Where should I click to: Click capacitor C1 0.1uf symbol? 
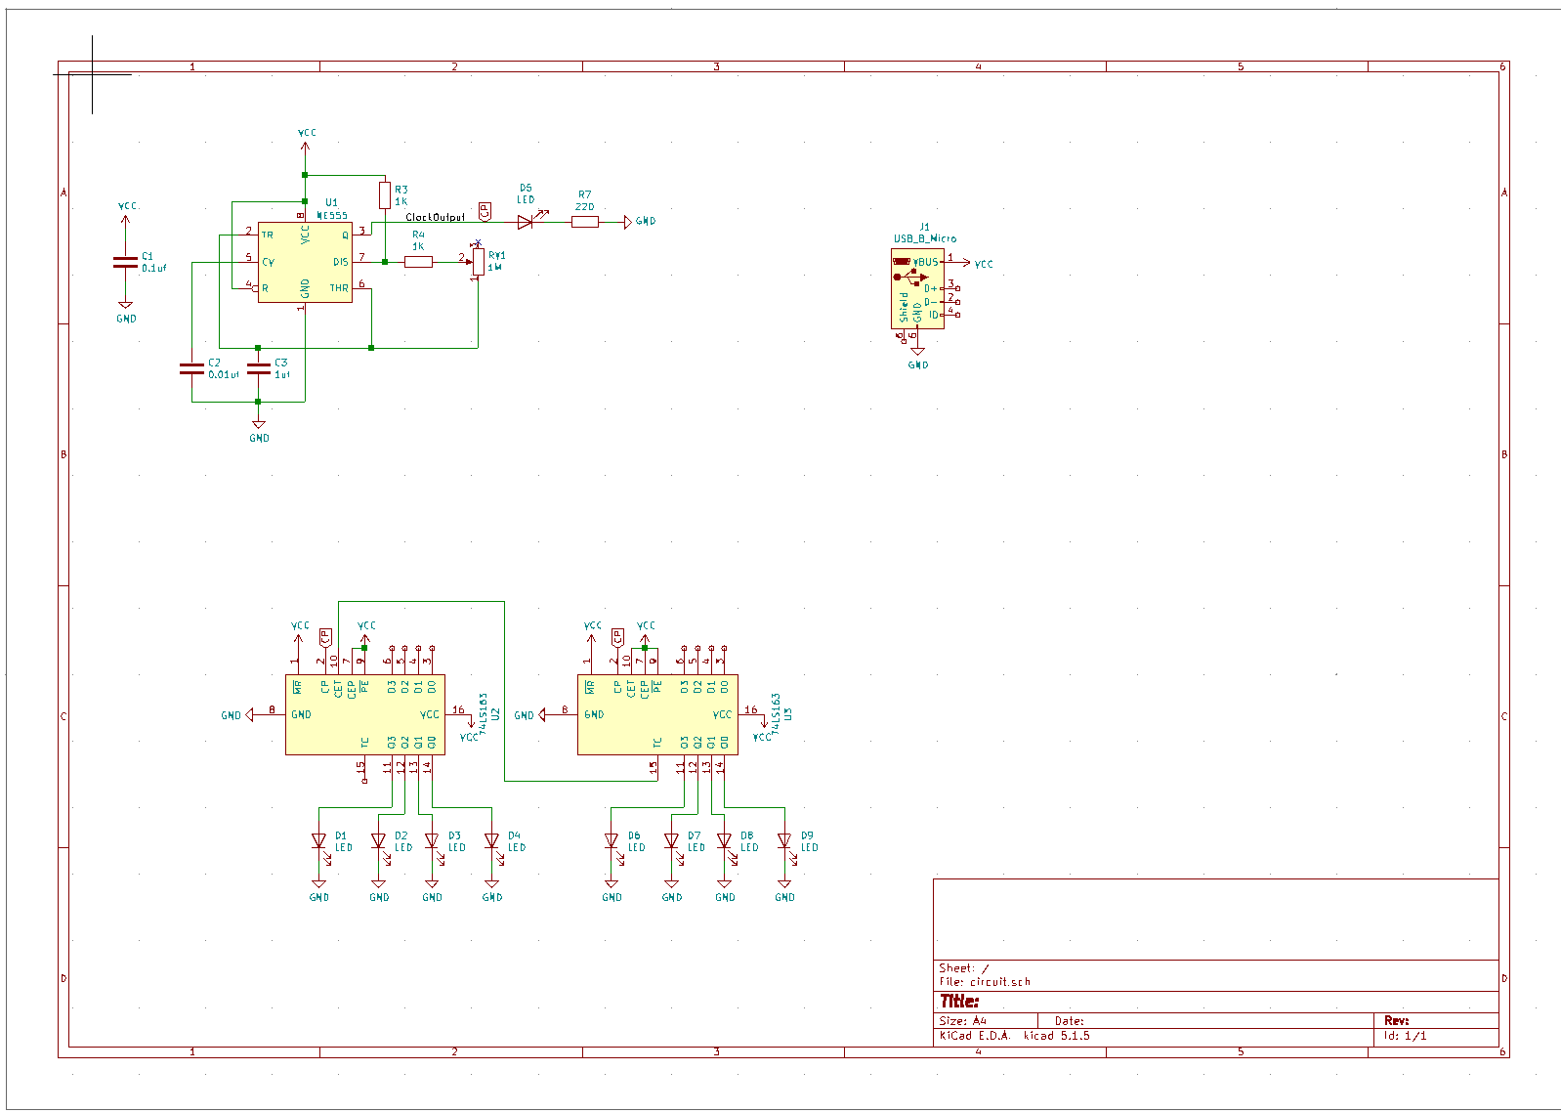click(125, 262)
